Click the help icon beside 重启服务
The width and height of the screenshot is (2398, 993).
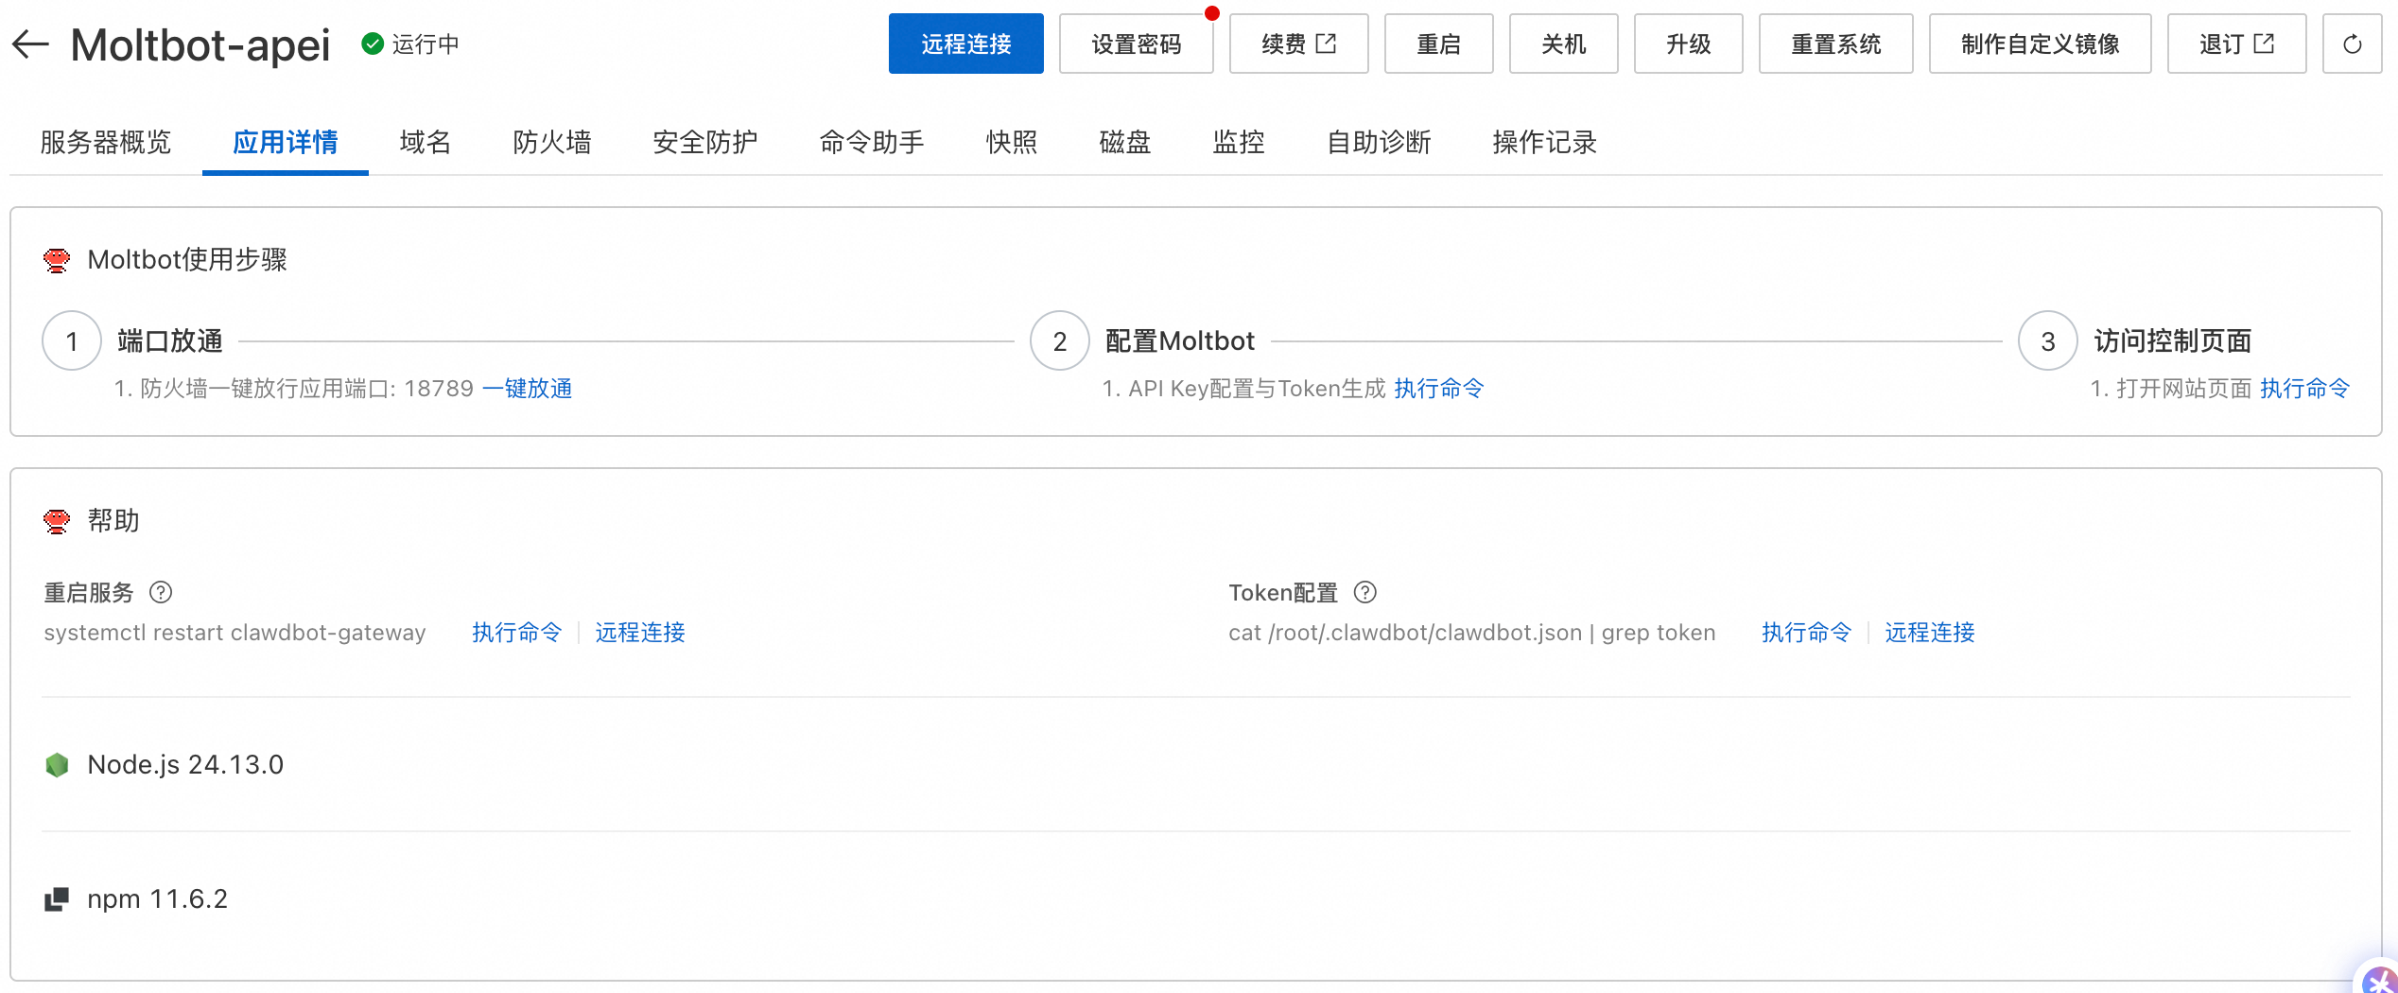pos(161,593)
